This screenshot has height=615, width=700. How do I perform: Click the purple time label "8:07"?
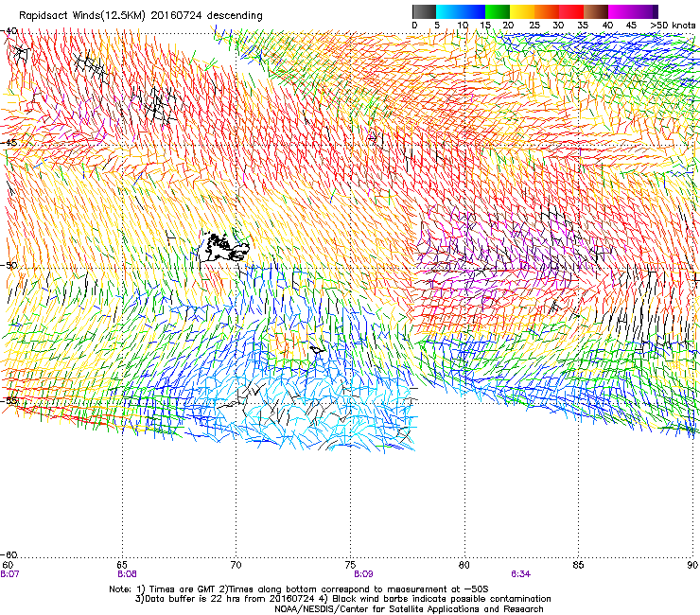[x=9, y=574]
